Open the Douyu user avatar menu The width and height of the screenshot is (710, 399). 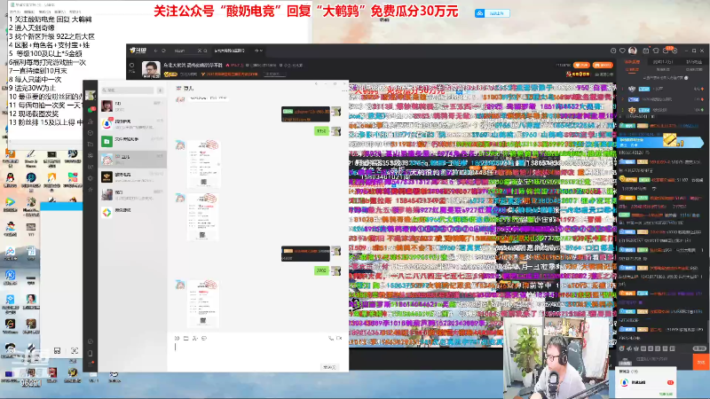(x=633, y=51)
